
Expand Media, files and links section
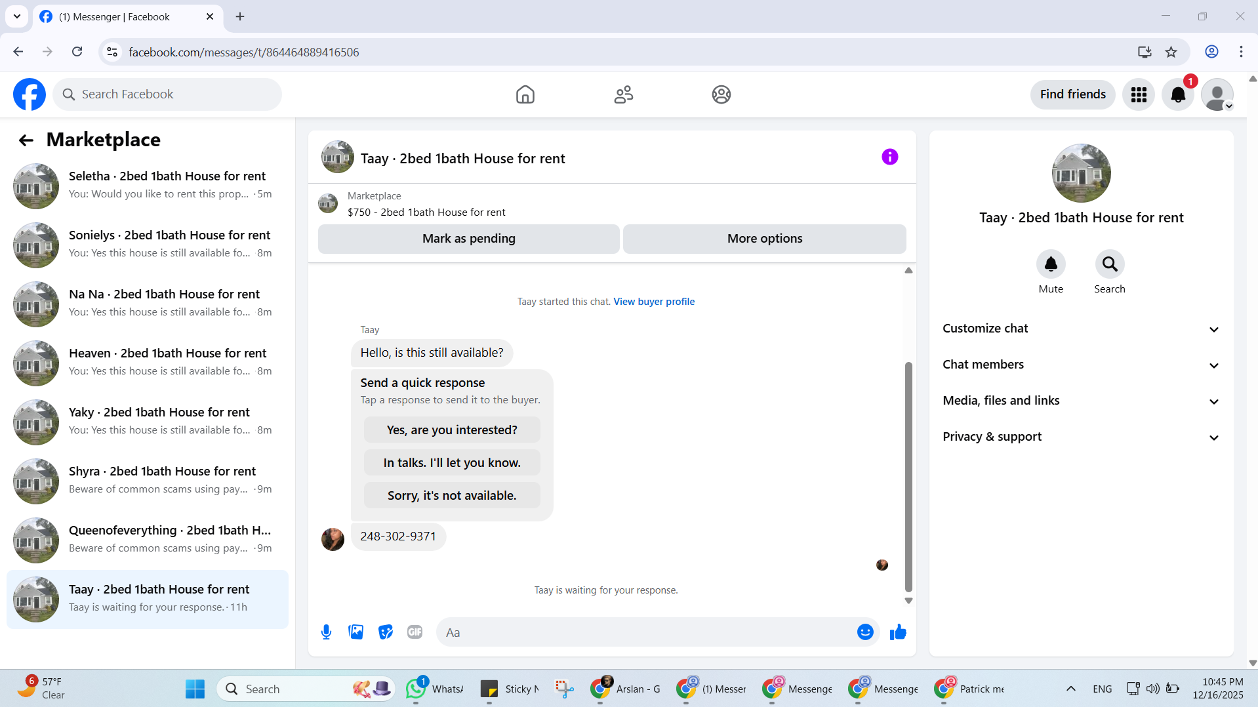click(1081, 401)
